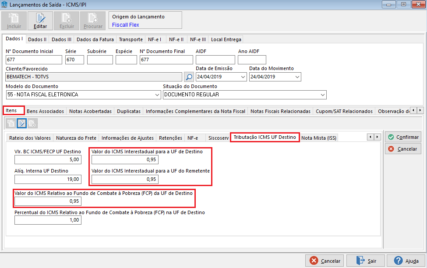Add new item icon in Itens toolbar

pyautogui.click(x=11, y=123)
